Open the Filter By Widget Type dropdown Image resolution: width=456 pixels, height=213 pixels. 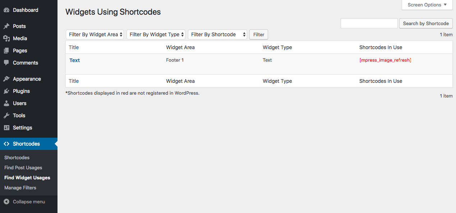156,34
